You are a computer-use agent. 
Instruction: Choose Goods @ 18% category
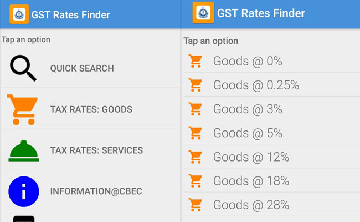coord(251,181)
